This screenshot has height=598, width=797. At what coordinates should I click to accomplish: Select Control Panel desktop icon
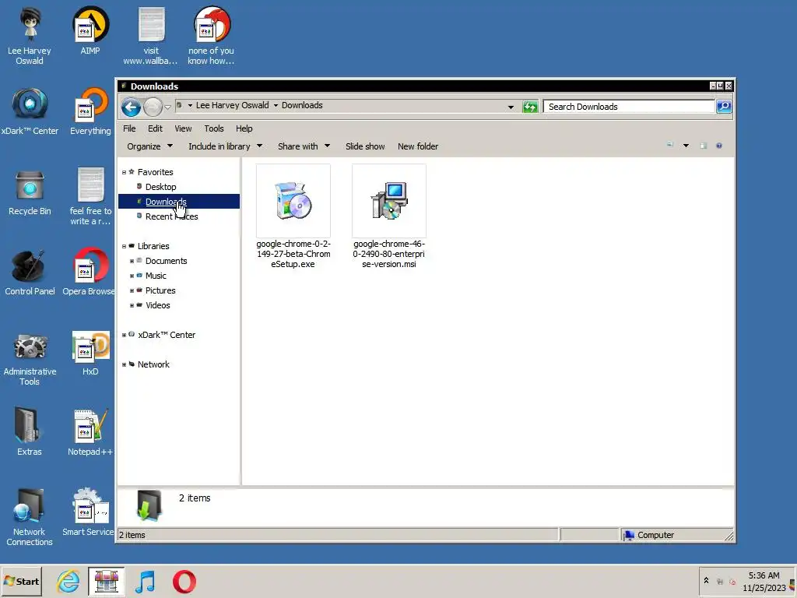[x=30, y=272]
